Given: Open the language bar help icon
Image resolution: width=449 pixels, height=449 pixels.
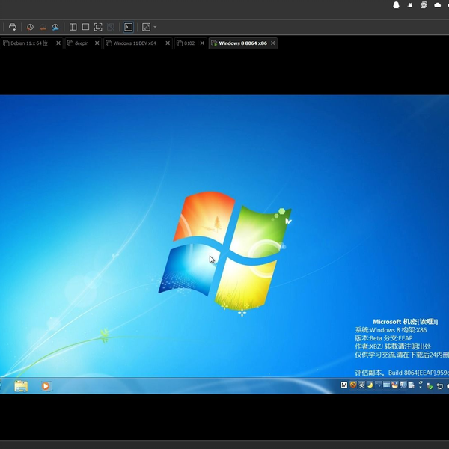Looking at the screenshot, I should point(403,385).
